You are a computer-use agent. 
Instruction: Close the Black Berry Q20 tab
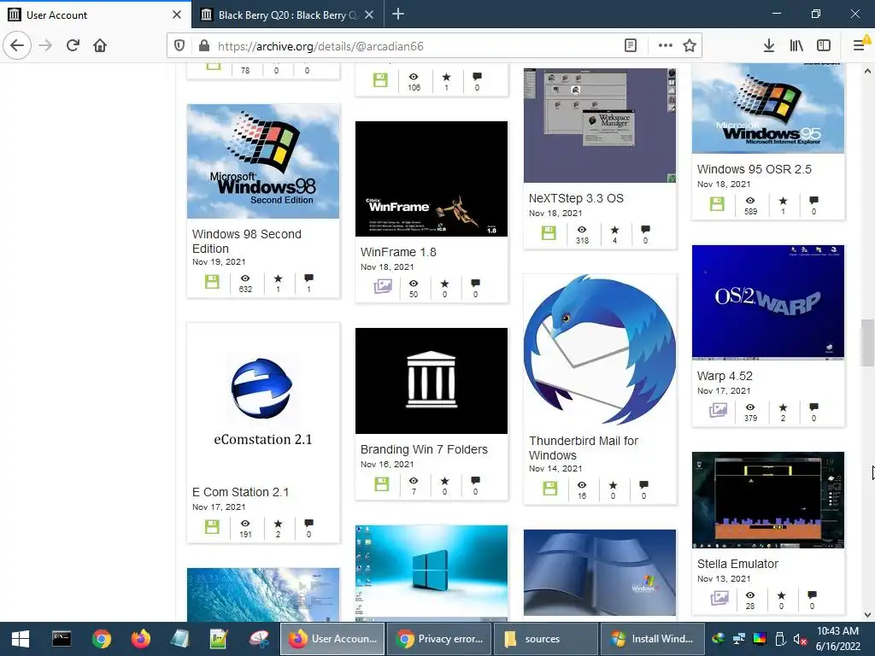pyautogui.click(x=369, y=15)
